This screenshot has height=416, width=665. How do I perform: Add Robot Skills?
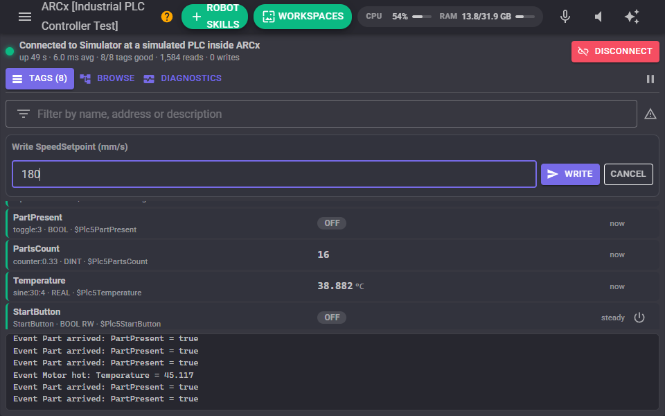pos(215,17)
